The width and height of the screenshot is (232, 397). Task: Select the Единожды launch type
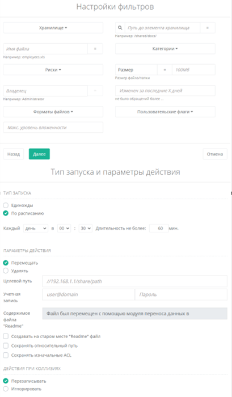pyautogui.click(x=6, y=205)
